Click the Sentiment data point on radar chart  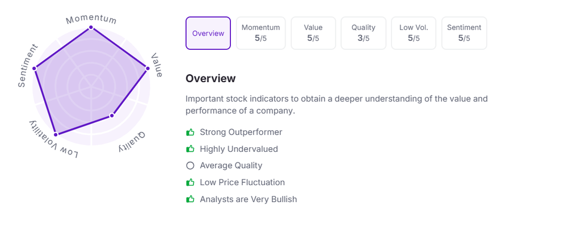coord(34,69)
